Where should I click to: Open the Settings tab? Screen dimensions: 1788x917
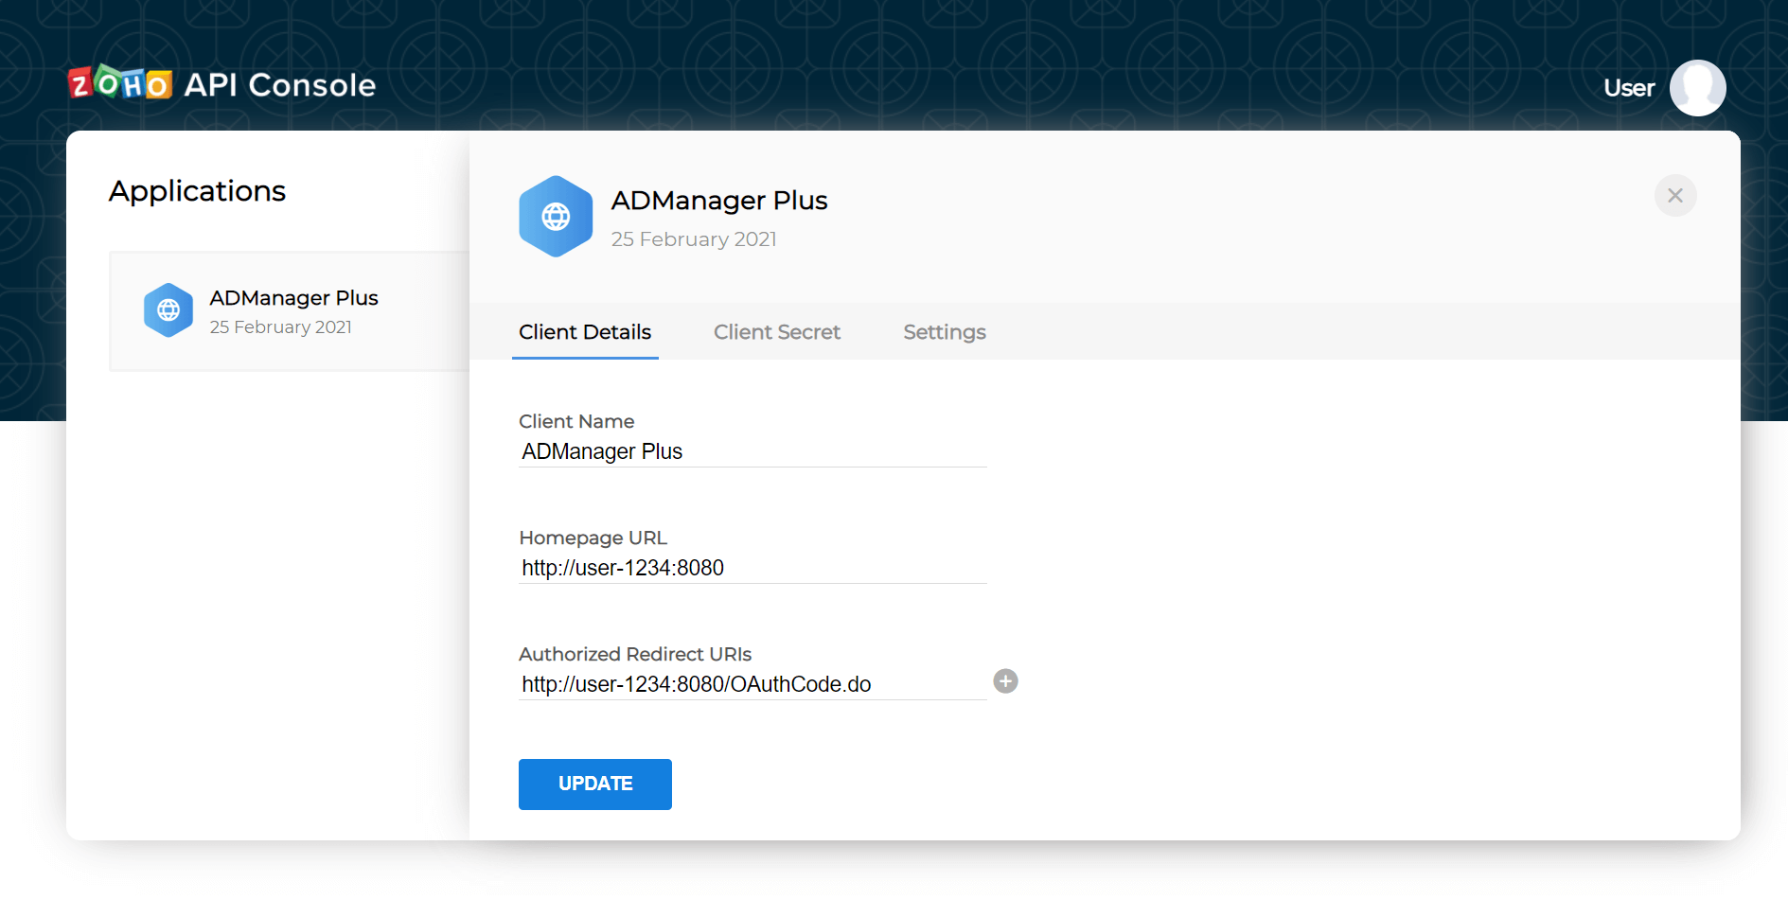944,332
